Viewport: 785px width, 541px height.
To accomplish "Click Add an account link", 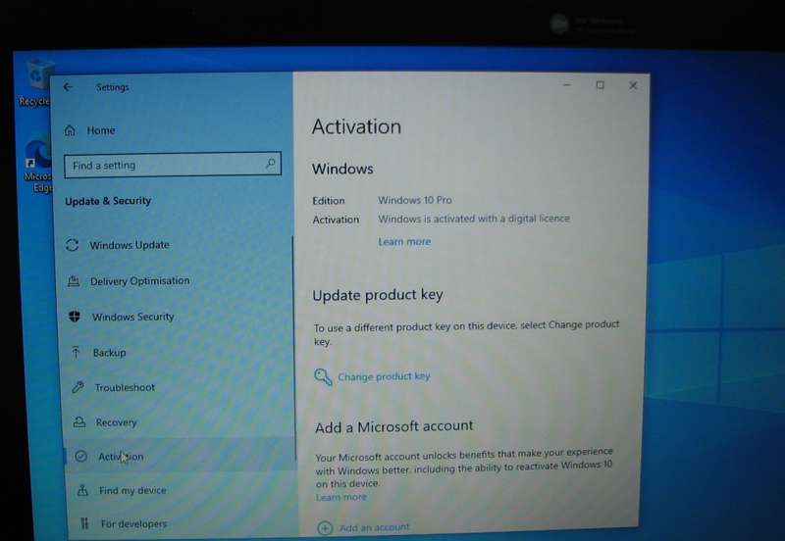I will (375, 527).
